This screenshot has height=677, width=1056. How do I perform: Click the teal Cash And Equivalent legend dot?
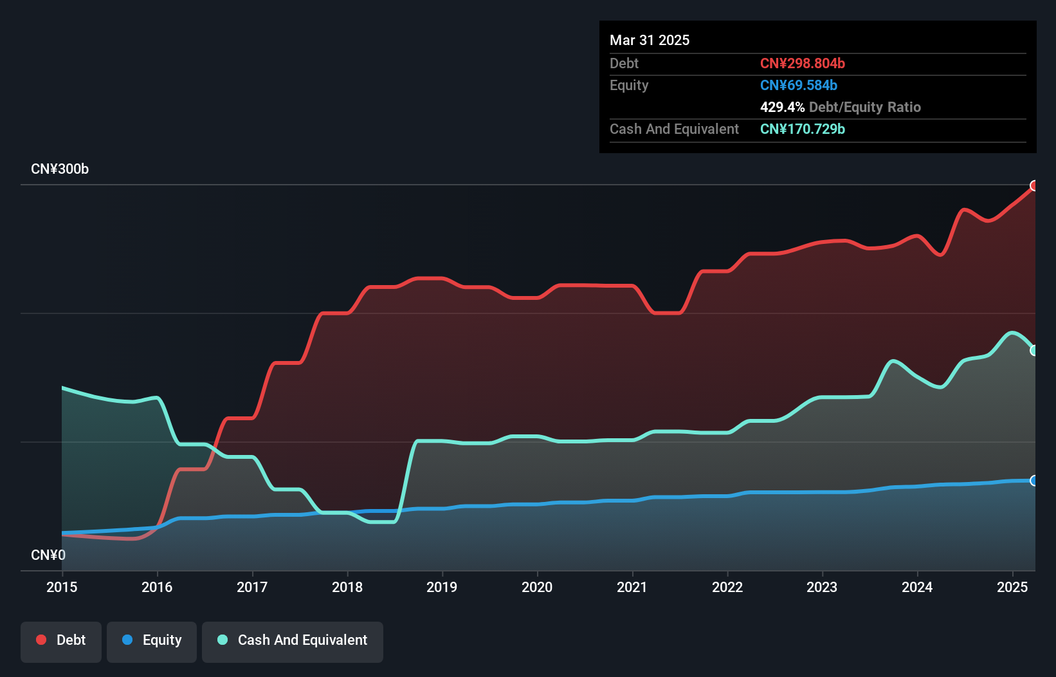223,640
